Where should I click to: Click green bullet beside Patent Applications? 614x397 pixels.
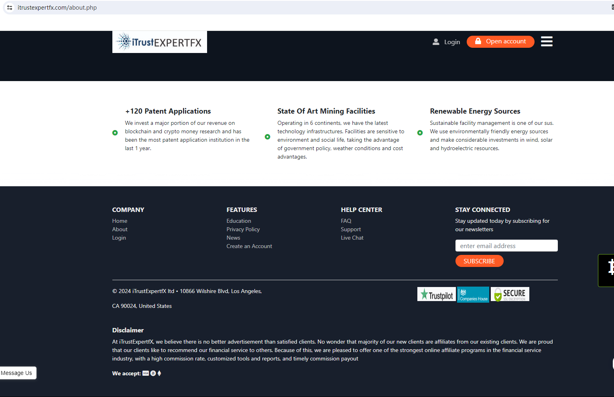click(x=115, y=133)
